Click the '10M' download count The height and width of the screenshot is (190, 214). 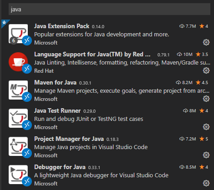pos(188,55)
